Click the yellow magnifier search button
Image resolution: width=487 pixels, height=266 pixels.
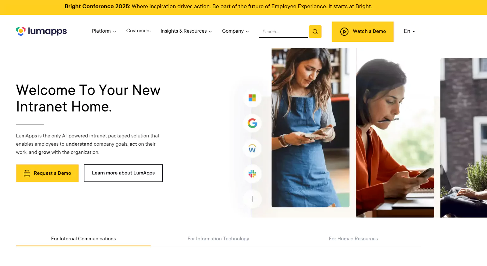pyautogui.click(x=315, y=32)
